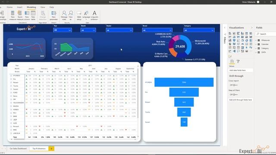Image resolution: width=276 pixels, height=155 pixels.
Task: Choose the donut chart visual icon
Action: 247,40
